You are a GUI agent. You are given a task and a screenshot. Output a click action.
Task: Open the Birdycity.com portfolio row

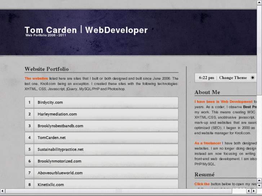point(101,102)
